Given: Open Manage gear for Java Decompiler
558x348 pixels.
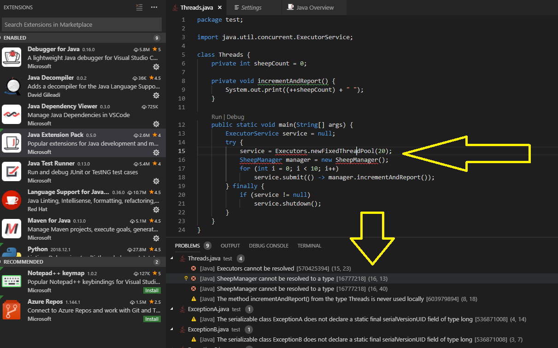Looking at the screenshot, I should point(156,95).
